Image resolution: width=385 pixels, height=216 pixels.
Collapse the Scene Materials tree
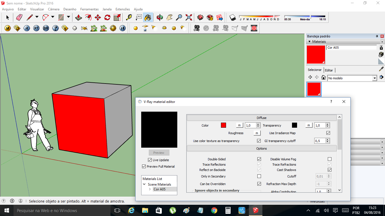coord(144,184)
